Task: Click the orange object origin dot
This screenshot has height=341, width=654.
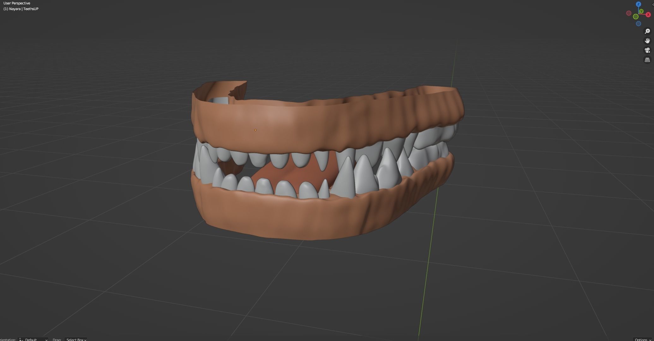Action: click(x=255, y=130)
